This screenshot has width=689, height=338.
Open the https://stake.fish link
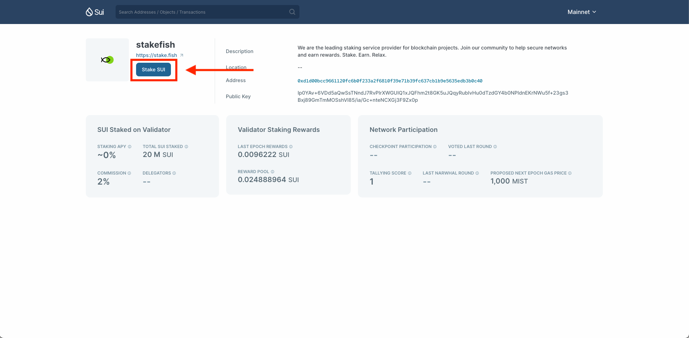pyautogui.click(x=157, y=55)
